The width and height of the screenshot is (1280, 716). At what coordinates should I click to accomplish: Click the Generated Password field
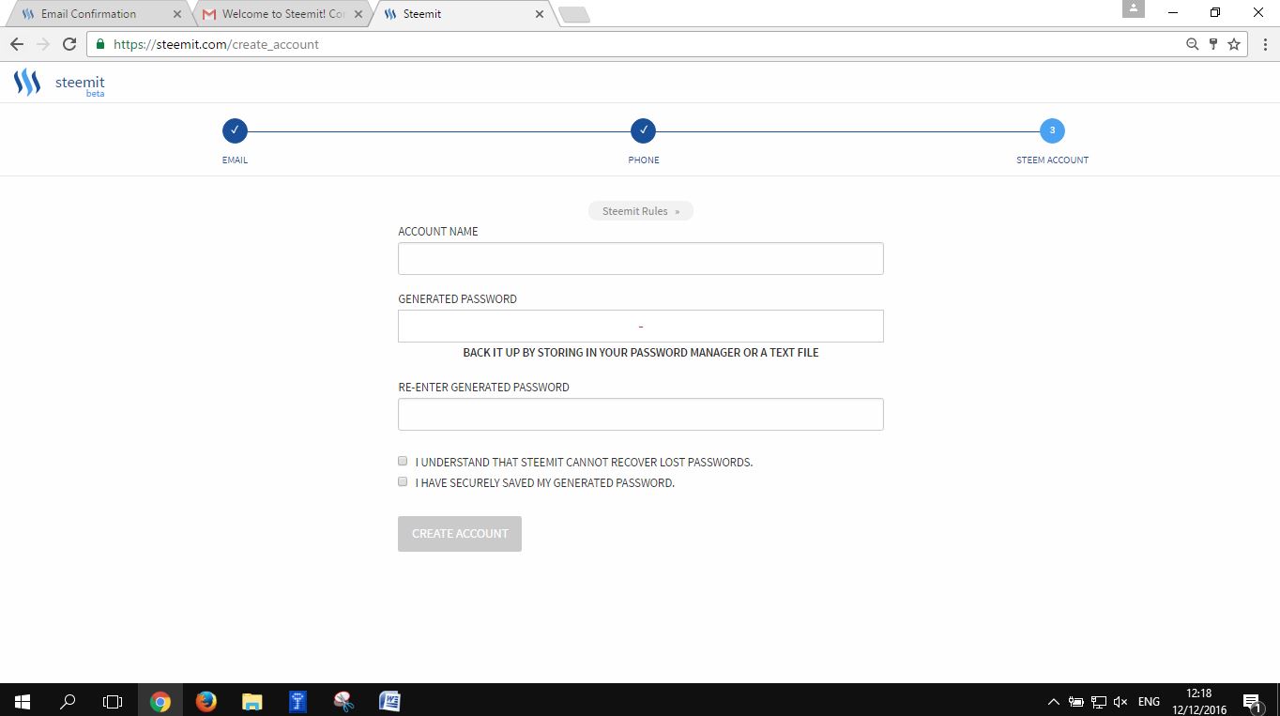click(x=641, y=326)
